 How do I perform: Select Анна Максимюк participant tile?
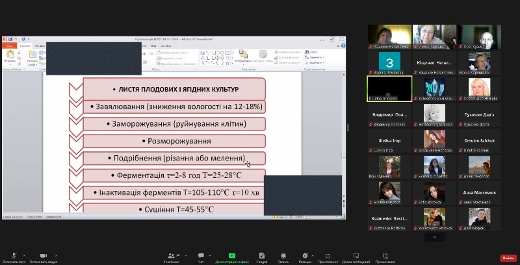479,192
